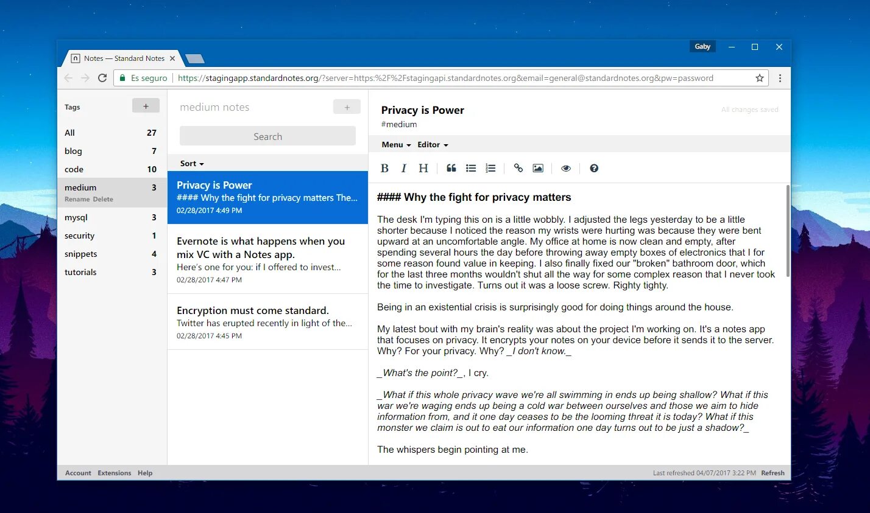This screenshot has height=513, width=870.
Task: Create a numbered list
Action: coord(490,168)
